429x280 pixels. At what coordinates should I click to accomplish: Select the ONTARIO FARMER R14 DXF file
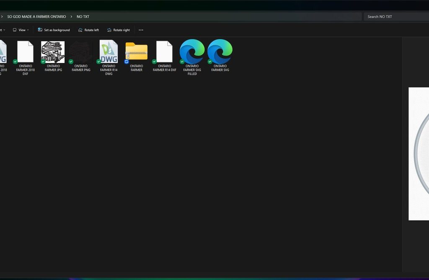tap(164, 52)
